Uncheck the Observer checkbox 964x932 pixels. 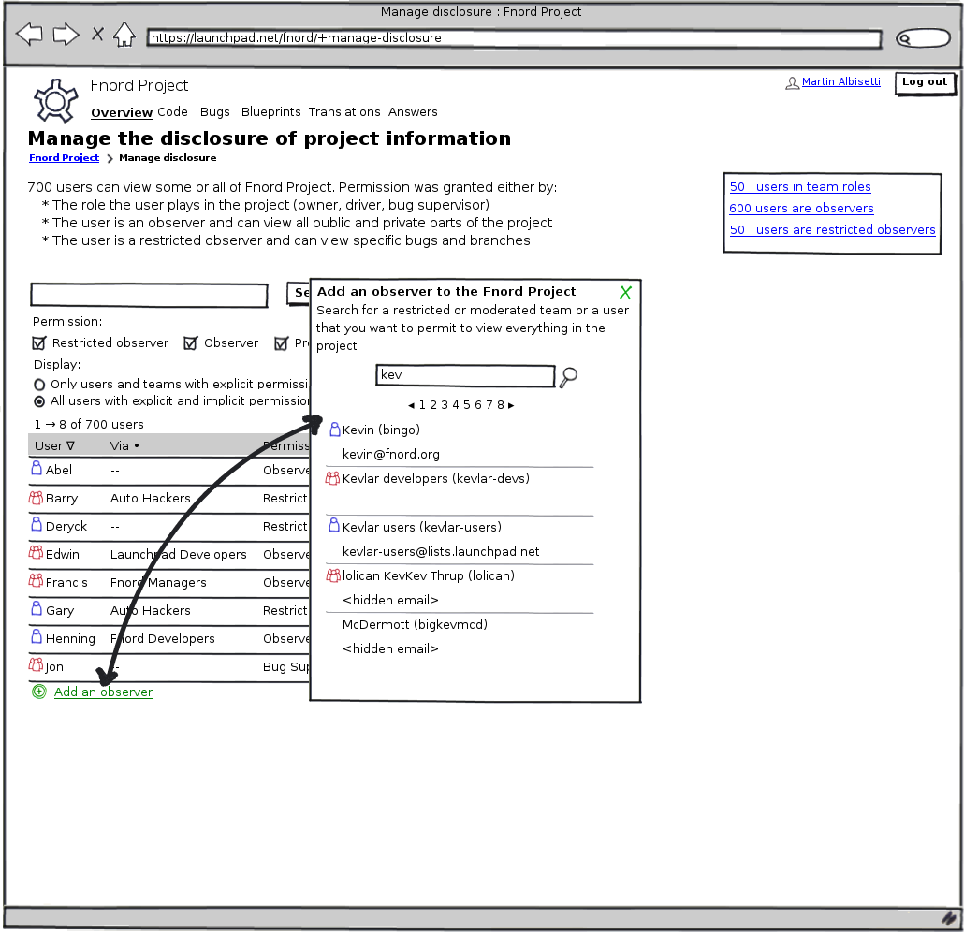(x=191, y=343)
